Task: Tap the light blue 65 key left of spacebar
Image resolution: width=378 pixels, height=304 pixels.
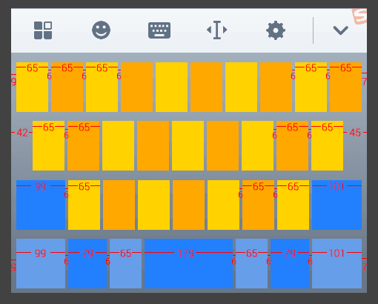Action: point(126,263)
